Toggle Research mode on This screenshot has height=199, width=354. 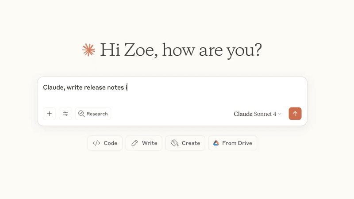[93, 114]
